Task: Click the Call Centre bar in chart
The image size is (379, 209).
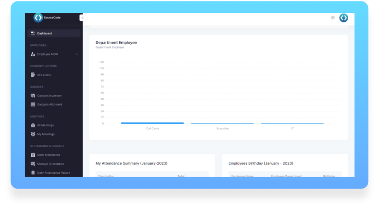Action: click(152, 123)
